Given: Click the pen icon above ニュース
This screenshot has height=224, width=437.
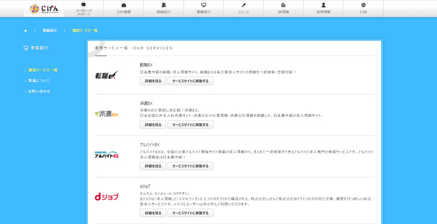Looking at the screenshot, I should (x=244, y=5).
